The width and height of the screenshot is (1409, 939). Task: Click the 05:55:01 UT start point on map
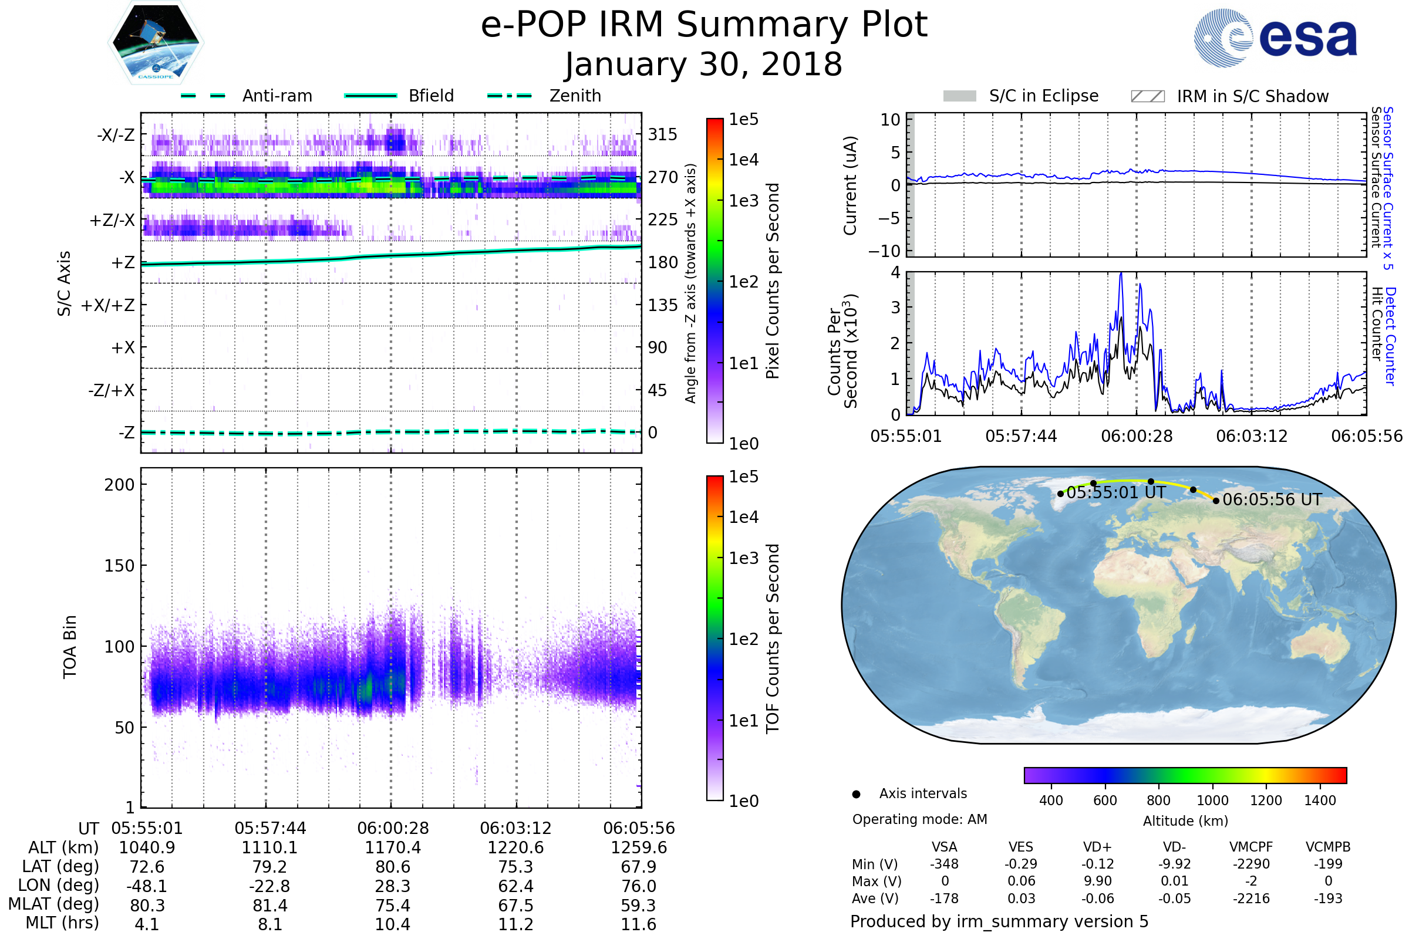[1060, 494]
